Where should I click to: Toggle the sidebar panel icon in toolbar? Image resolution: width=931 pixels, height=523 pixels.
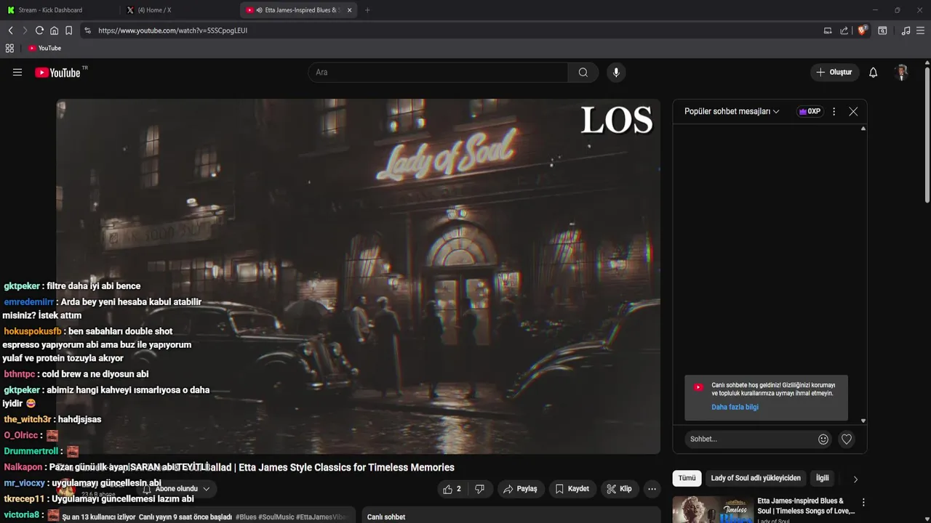point(882,31)
